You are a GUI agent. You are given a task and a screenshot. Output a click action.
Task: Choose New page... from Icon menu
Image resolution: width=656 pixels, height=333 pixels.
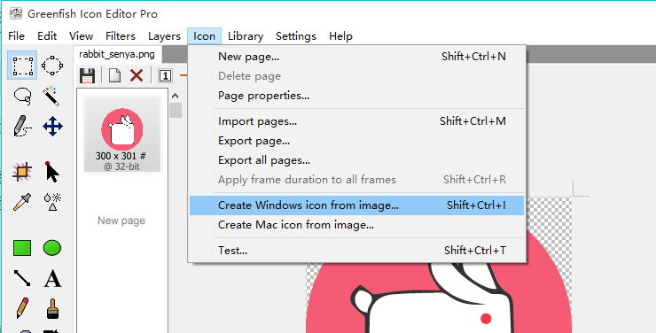point(356,57)
